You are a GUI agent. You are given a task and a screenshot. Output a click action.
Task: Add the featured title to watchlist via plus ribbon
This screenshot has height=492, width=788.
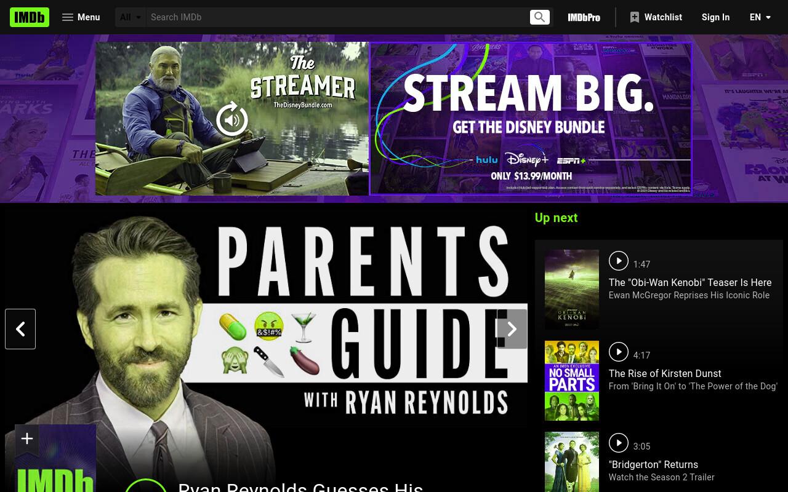pos(27,439)
